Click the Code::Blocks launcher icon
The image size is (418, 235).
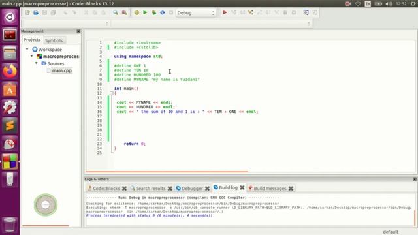[x=10, y=161]
